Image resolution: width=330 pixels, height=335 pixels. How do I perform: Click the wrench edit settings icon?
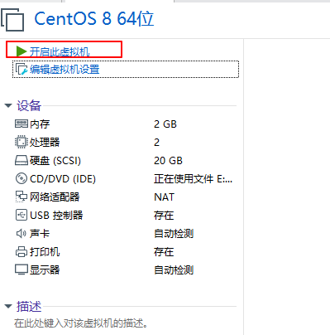point(22,69)
